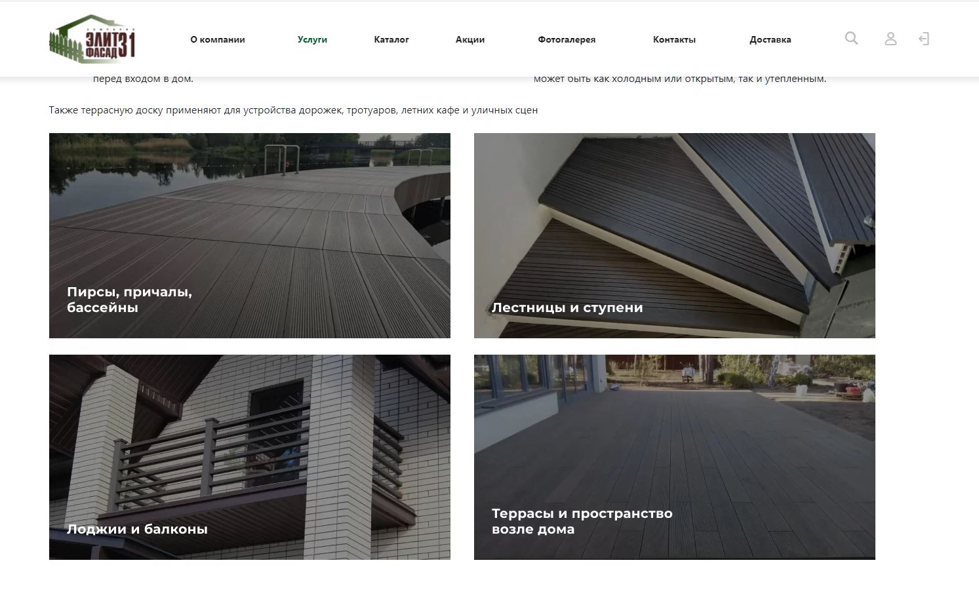Open the Пирсы, причалы, бассейны card
This screenshot has height=590, width=979.
coord(250,235)
